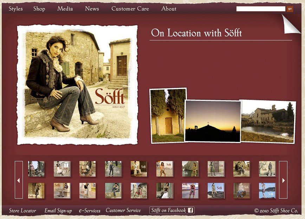Select the thumbnail of the woman on a bench
The image size is (305, 219).
click(87, 169)
